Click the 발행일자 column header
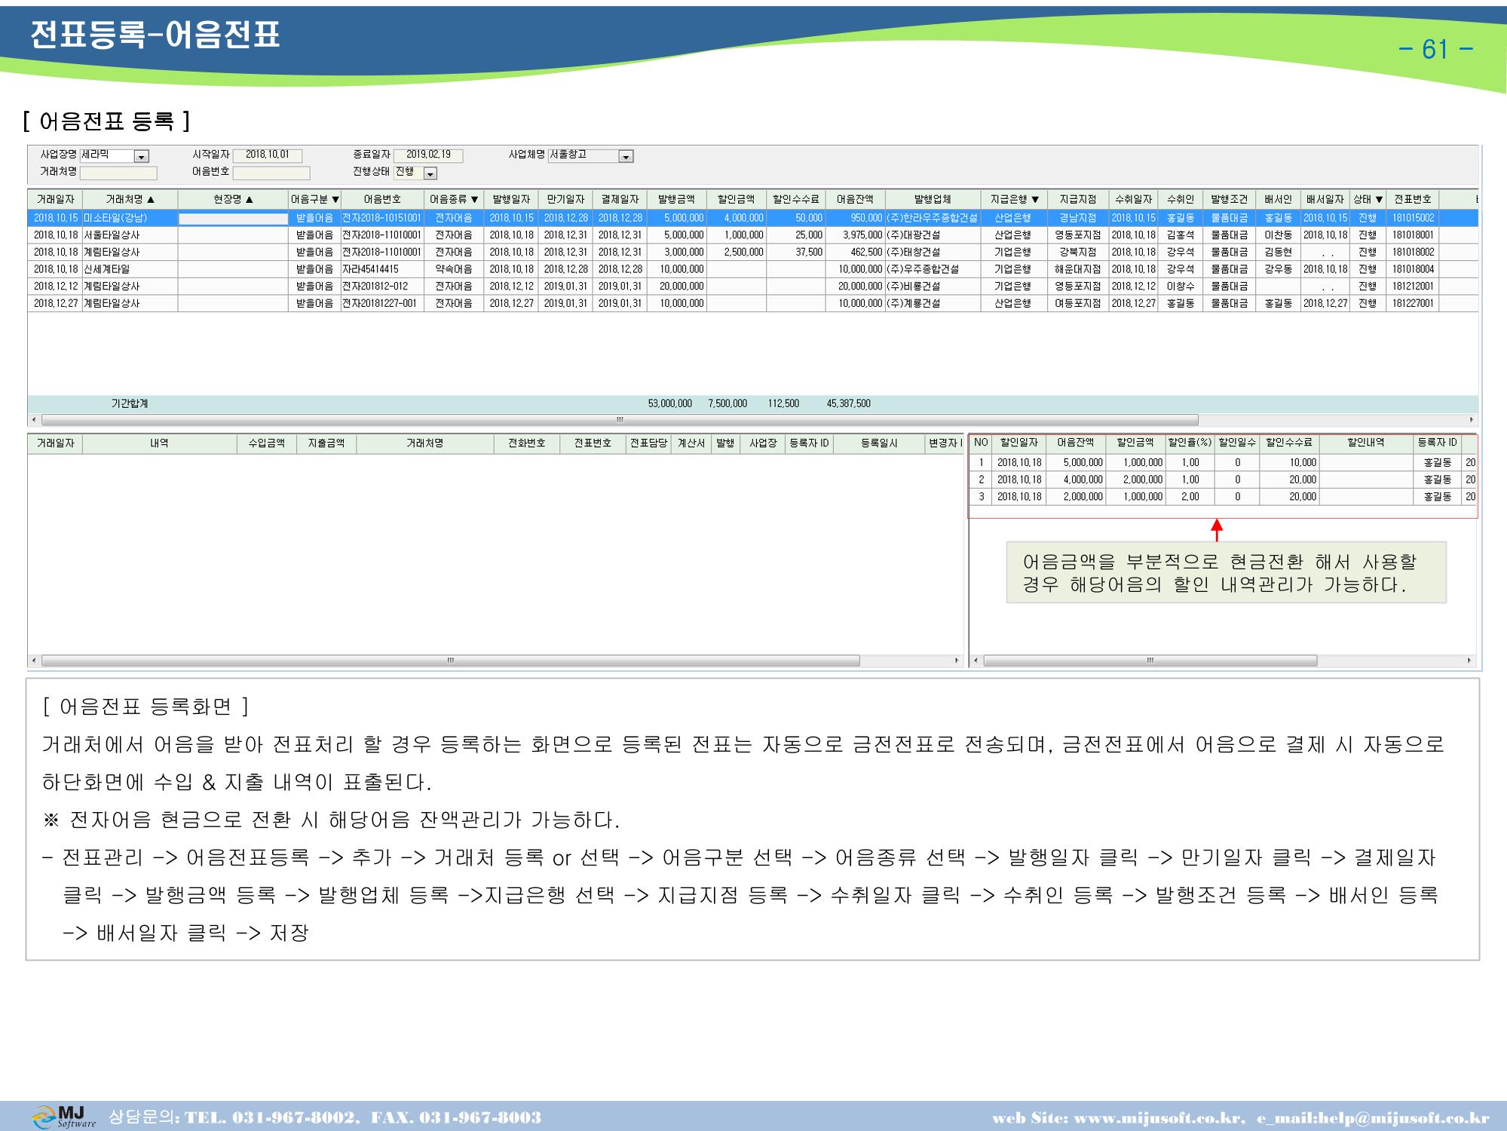 click(511, 200)
